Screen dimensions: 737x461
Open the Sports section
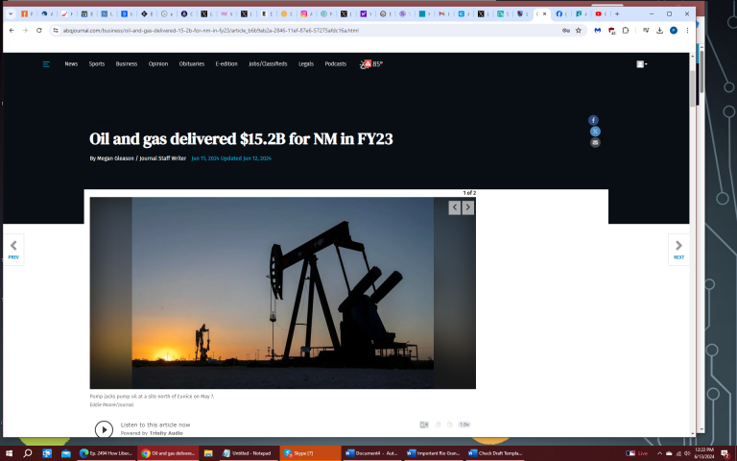click(x=97, y=64)
